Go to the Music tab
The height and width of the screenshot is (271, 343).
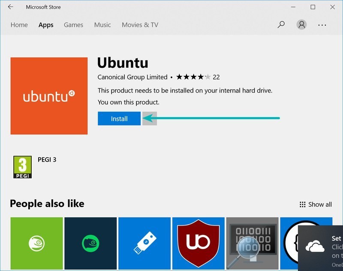pyautogui.click(x=102, y=25)
